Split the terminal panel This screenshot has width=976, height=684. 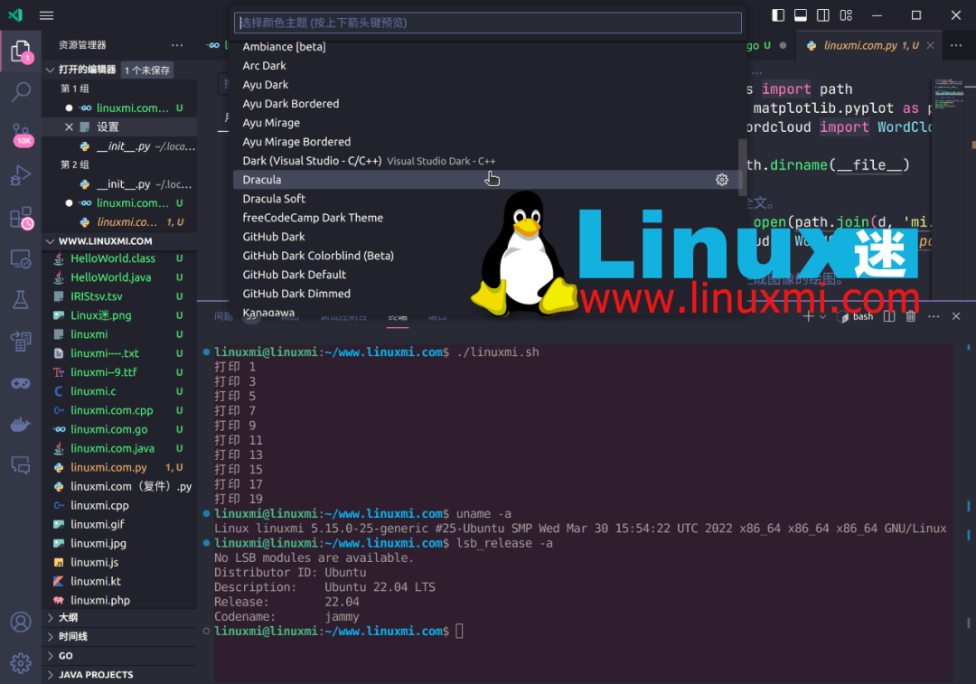[889, 316]
